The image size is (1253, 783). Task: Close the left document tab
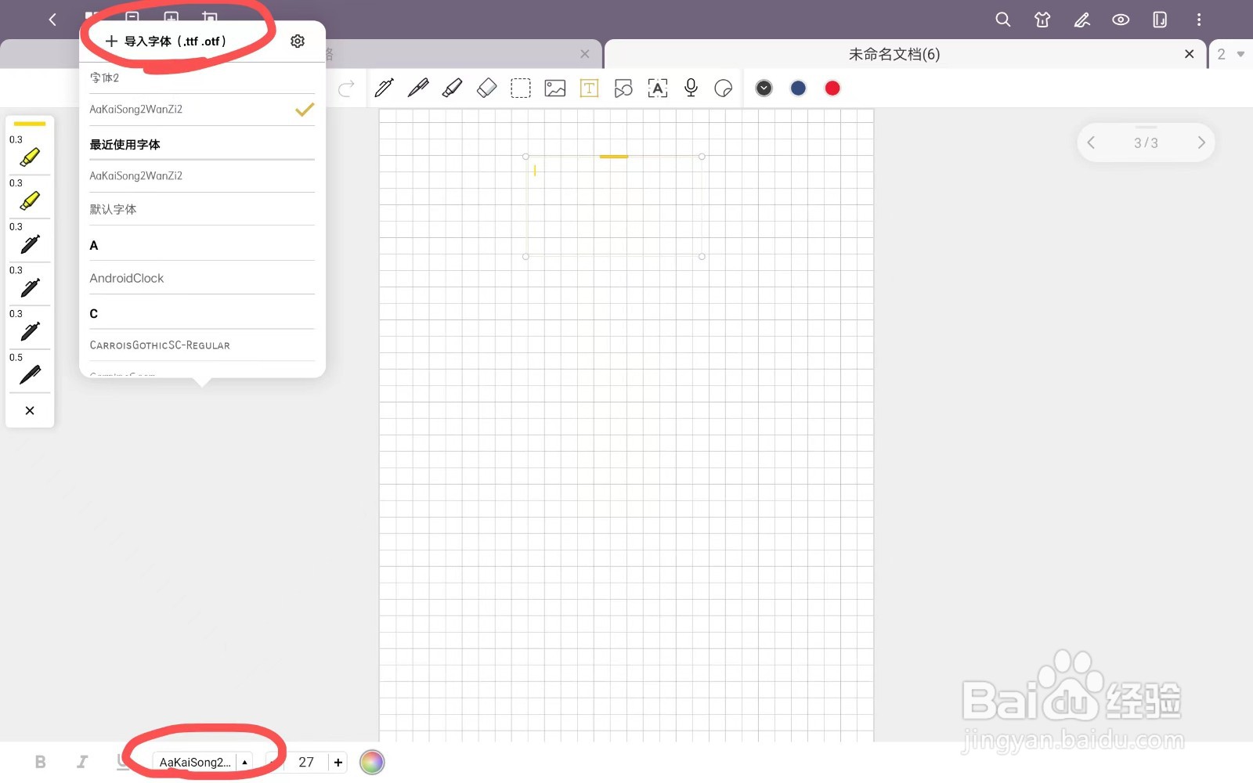[x=585, y=54]
